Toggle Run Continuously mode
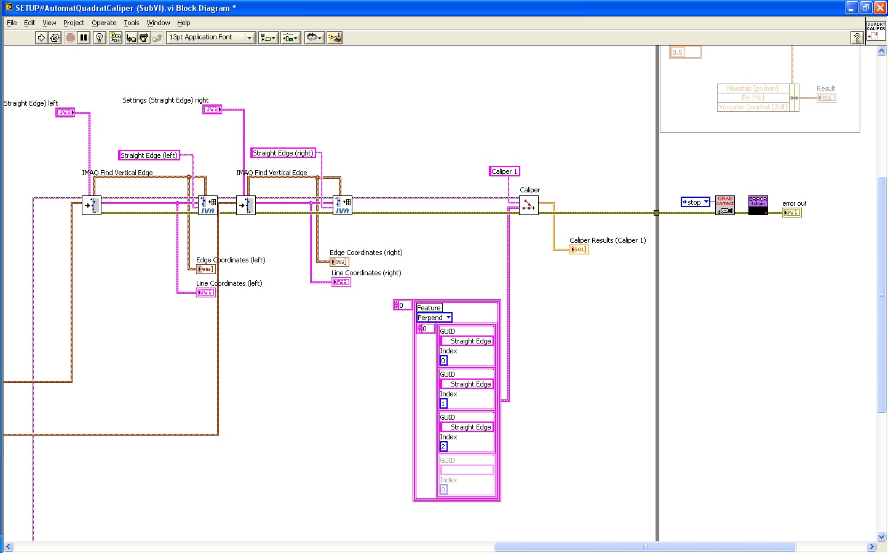888x553 pixels. click(55, 37)
